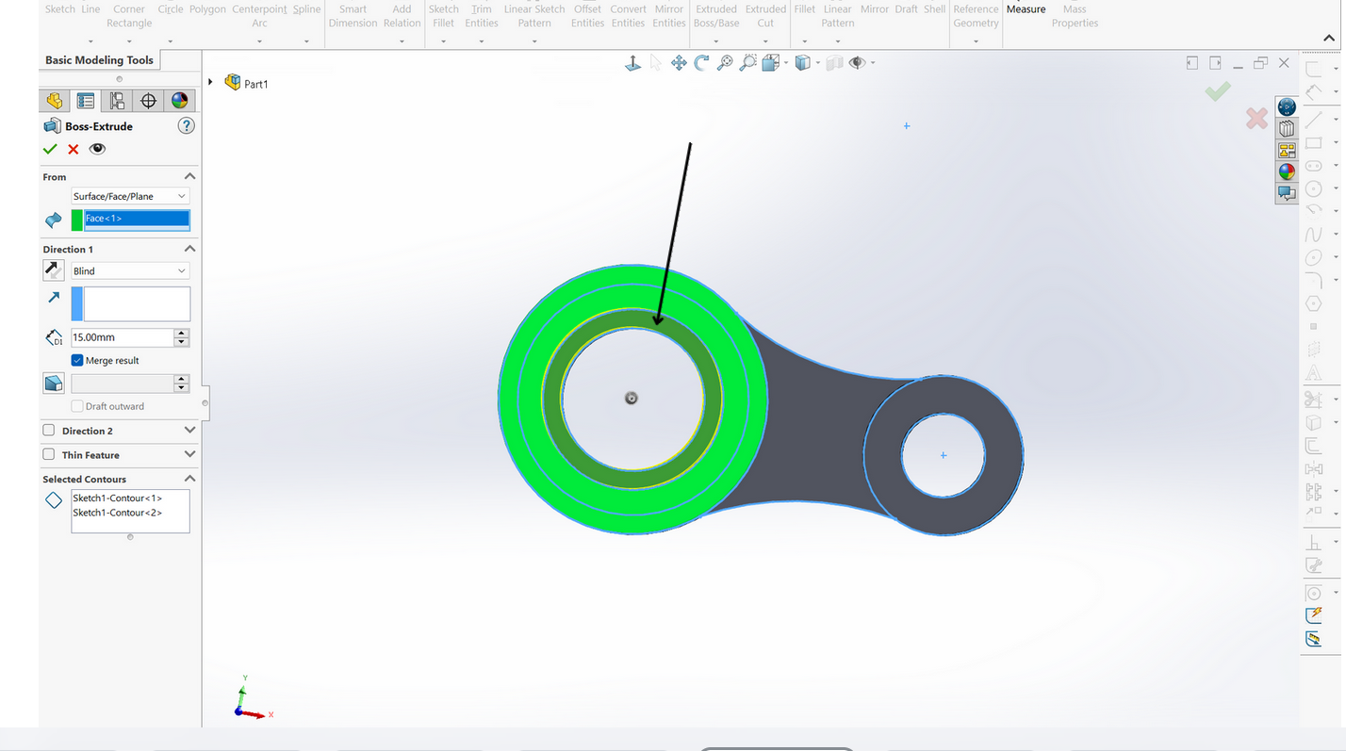Collapse the Direction 1 section
Viewport: 1346px width, 751px height.
[189, 249]
